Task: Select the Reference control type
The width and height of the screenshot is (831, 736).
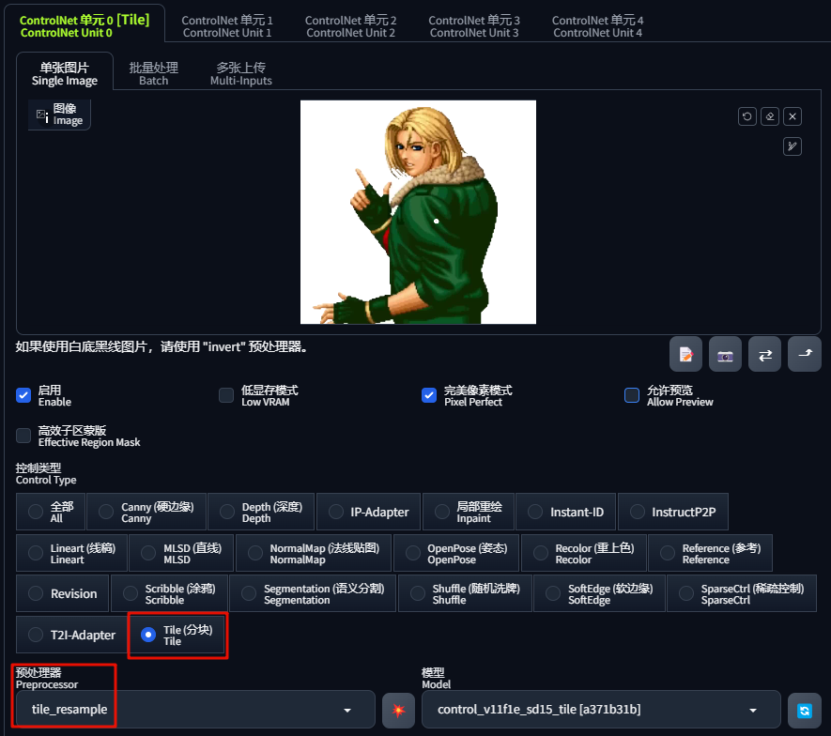Action: (711, 553)
